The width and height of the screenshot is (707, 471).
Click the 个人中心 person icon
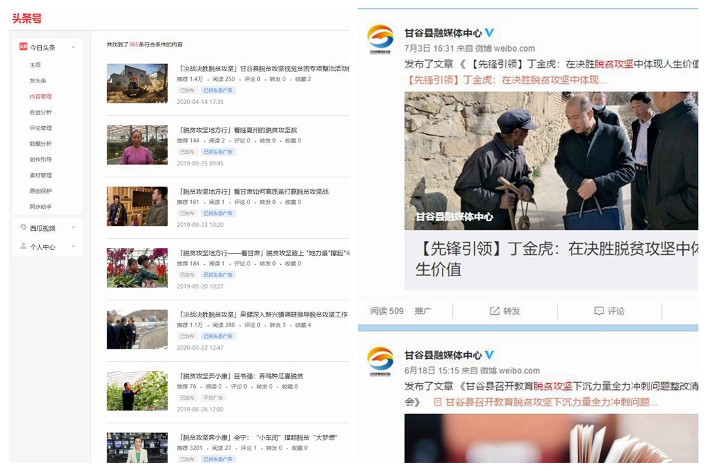coord(23,246)
